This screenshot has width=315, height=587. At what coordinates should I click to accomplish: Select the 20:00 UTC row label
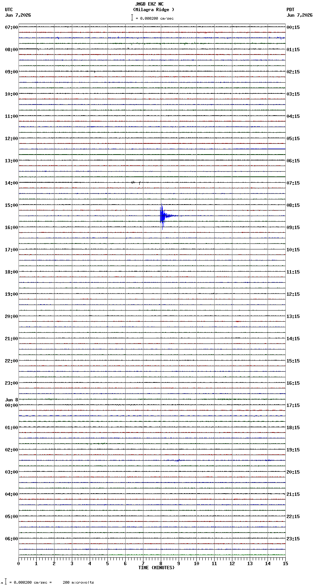pos(11,316)
